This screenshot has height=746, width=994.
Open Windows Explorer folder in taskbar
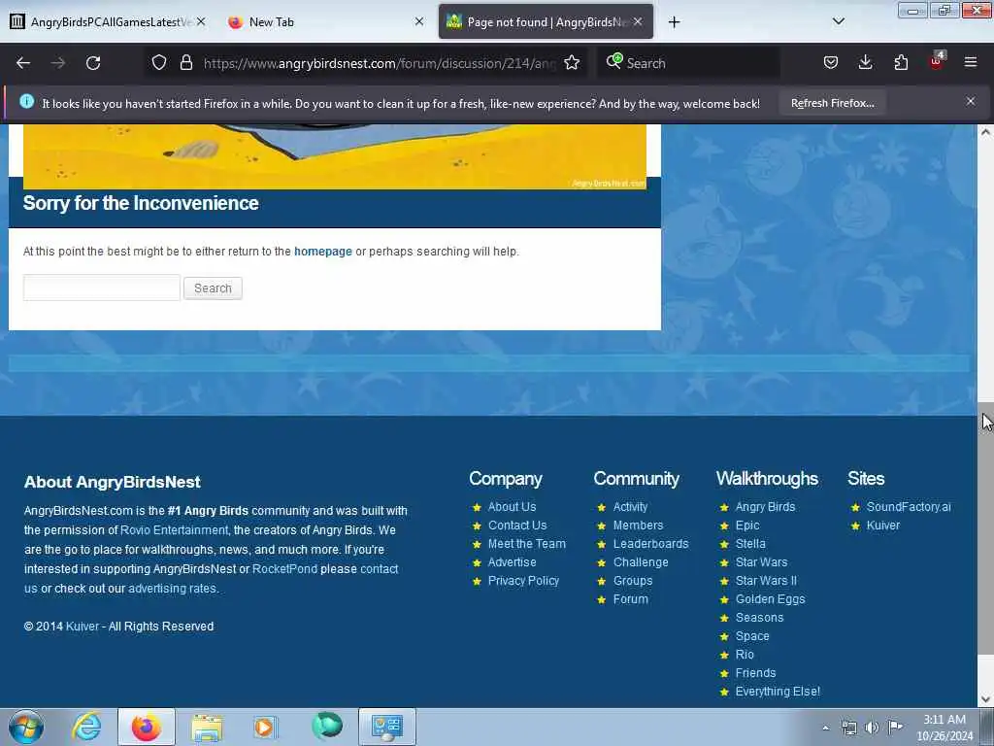point(207,727)
